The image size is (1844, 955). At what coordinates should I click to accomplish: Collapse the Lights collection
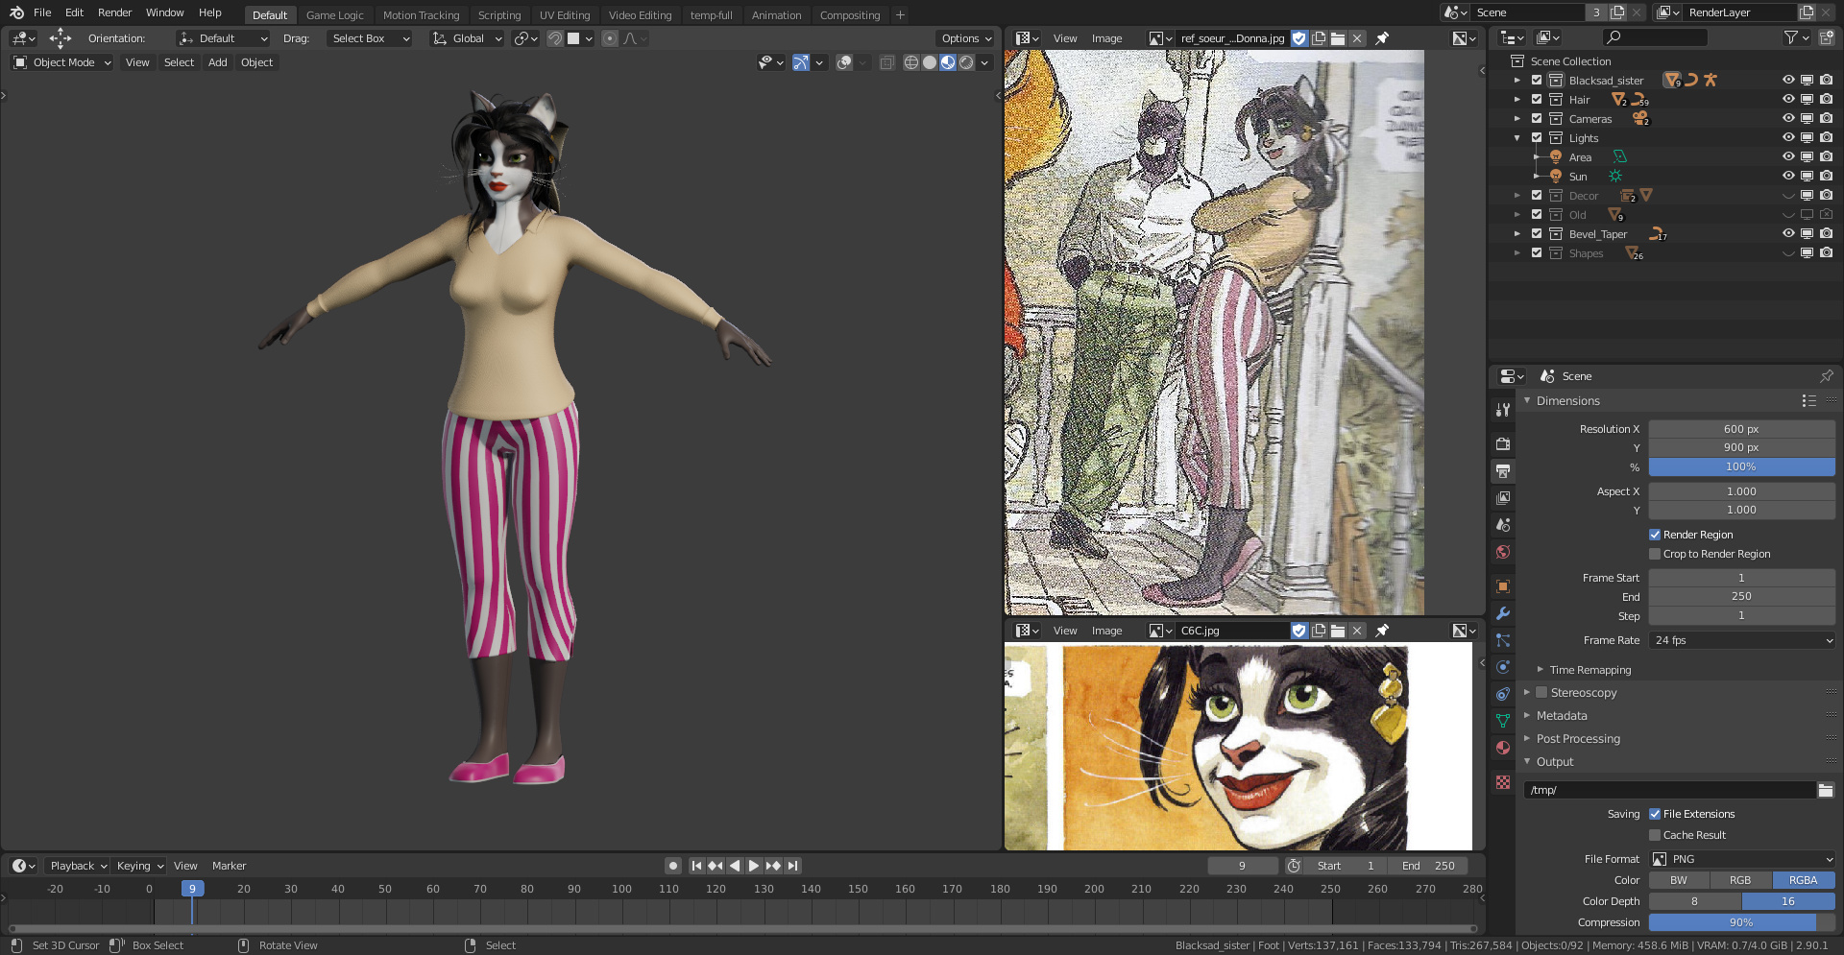pyautogui.click(x=1517, y=138)
